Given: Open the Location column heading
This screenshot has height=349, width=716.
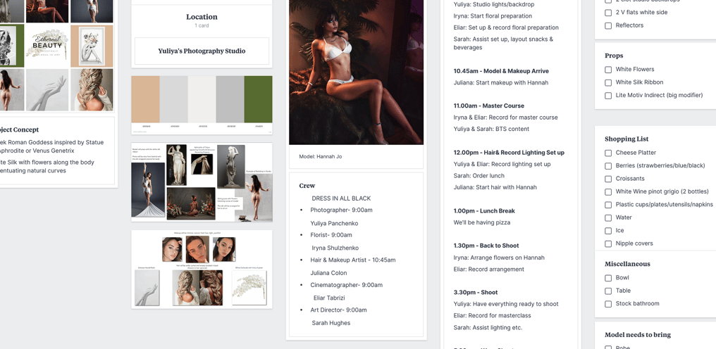Looking at the screenshot, I should [202, 17].
